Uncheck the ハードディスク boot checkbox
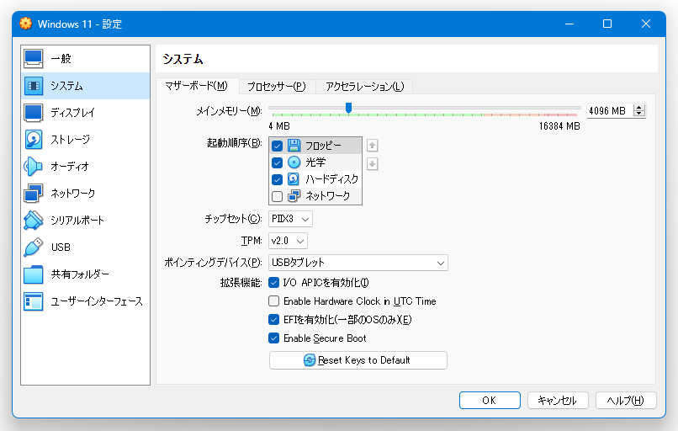Image resolution: width=678 pixels, height=431 pixels. (277, 179)
